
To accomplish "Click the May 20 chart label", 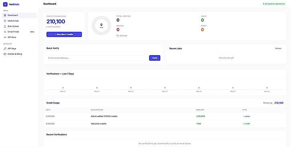I will pyautogui.click(x=63, y=91).
